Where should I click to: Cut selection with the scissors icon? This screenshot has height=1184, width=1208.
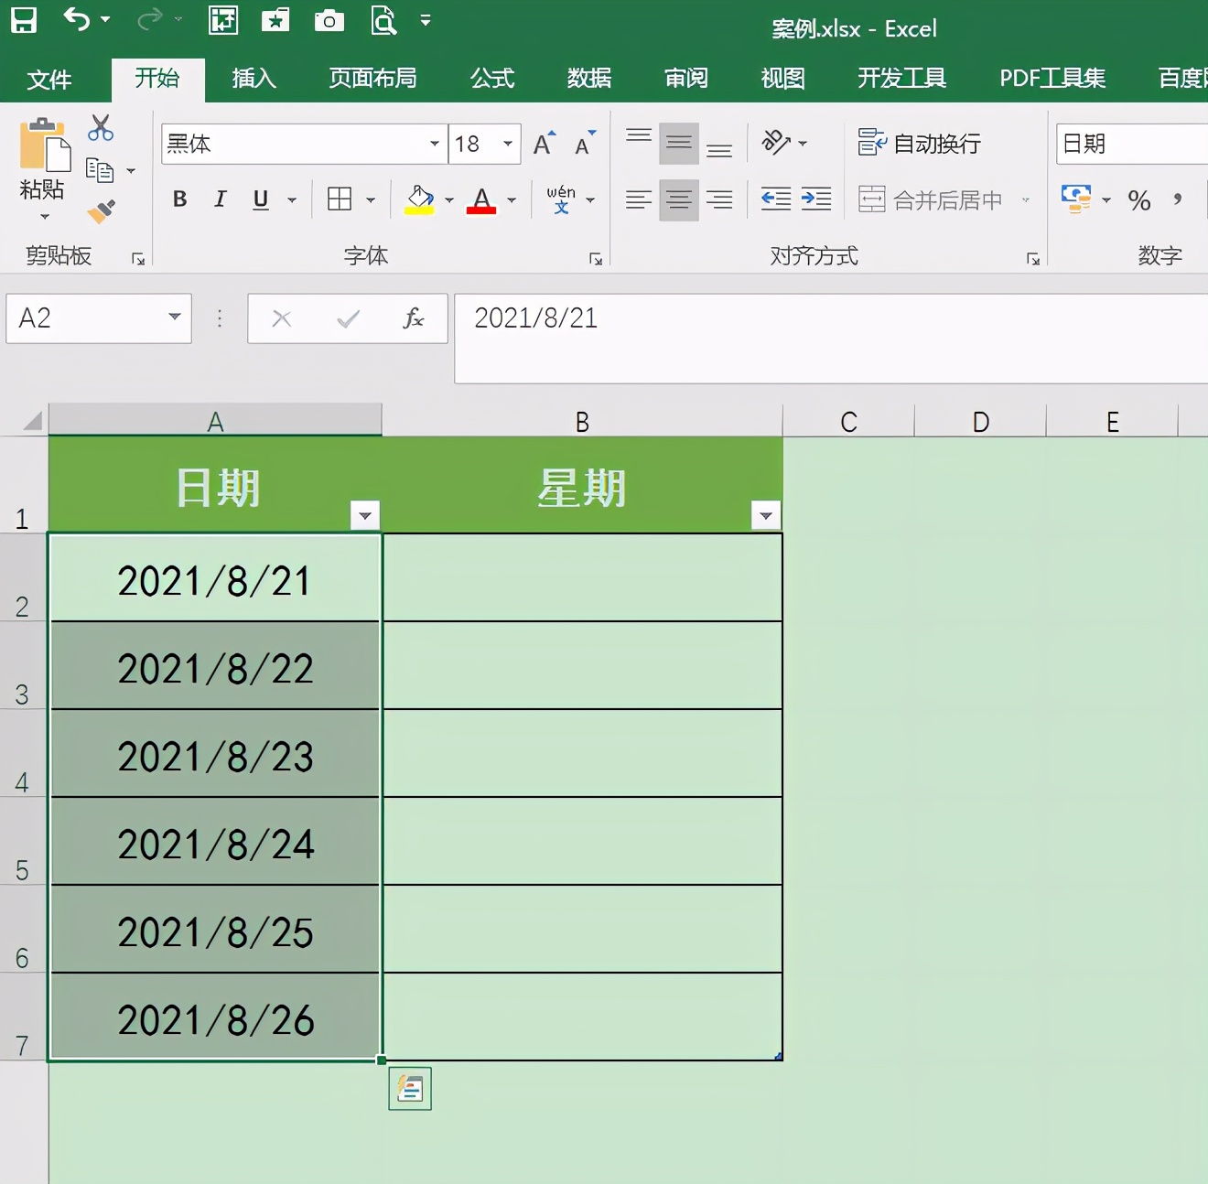(101, 127)
